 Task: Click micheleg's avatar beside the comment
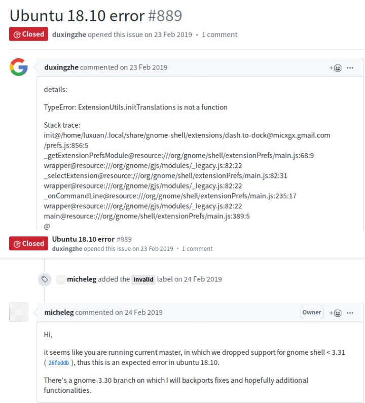point(19,312)
